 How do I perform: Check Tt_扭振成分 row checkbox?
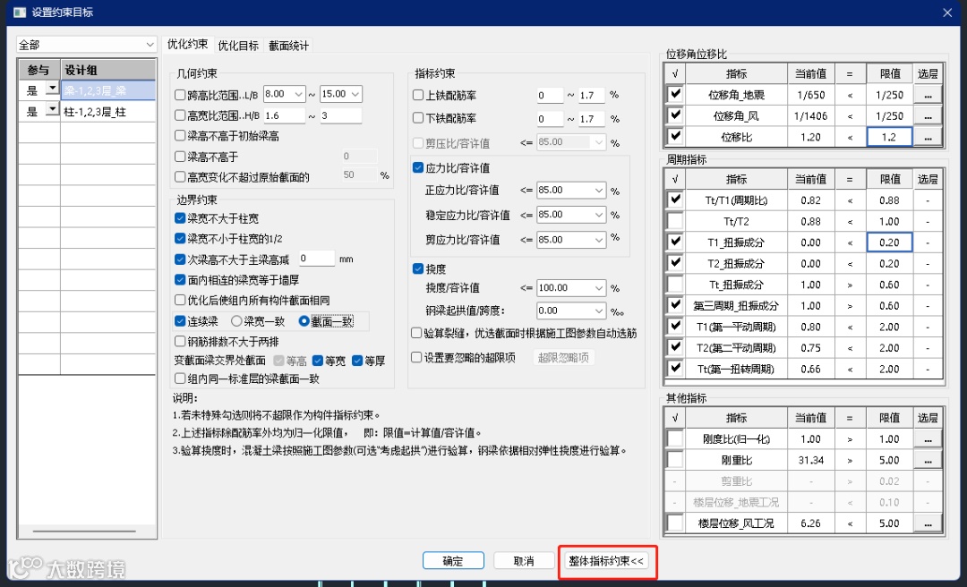[x=675, y=285]
